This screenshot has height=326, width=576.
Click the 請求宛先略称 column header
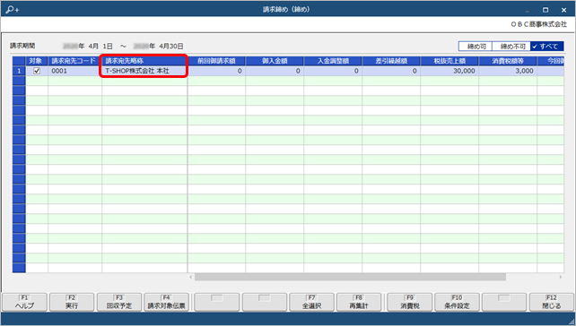pyautogui.click(x=144, y=61)
